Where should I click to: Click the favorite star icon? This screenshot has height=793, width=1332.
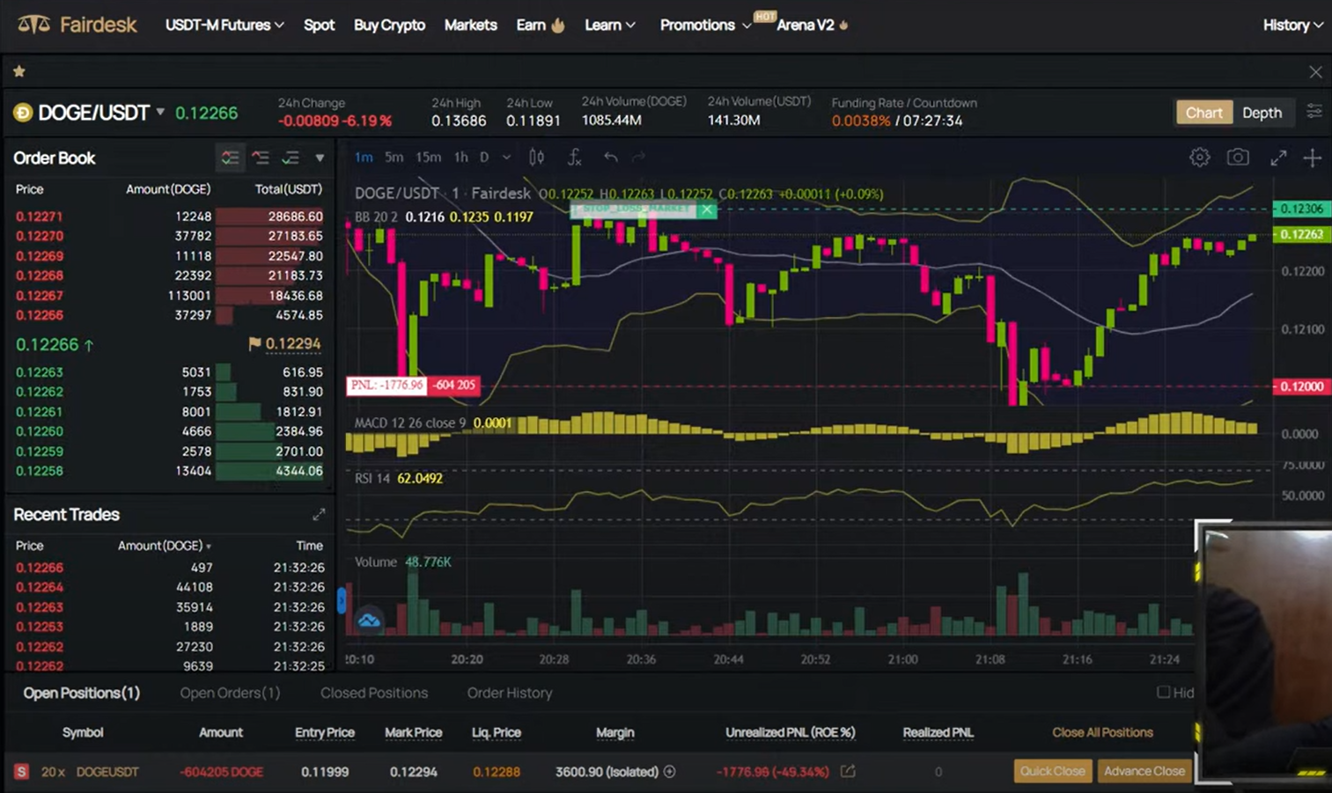[x=19, y=71]
